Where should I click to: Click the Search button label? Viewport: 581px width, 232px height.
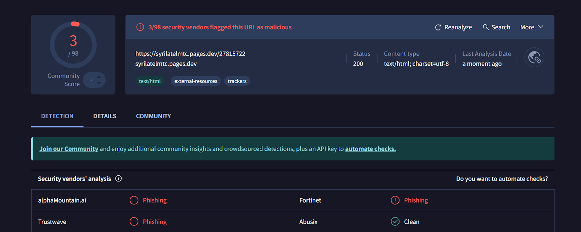tap(501, 27)
